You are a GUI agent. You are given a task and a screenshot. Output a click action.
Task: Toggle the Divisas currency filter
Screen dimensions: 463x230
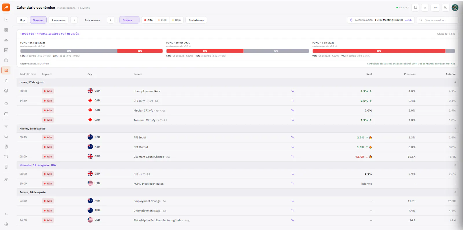[x=129, y=20]
